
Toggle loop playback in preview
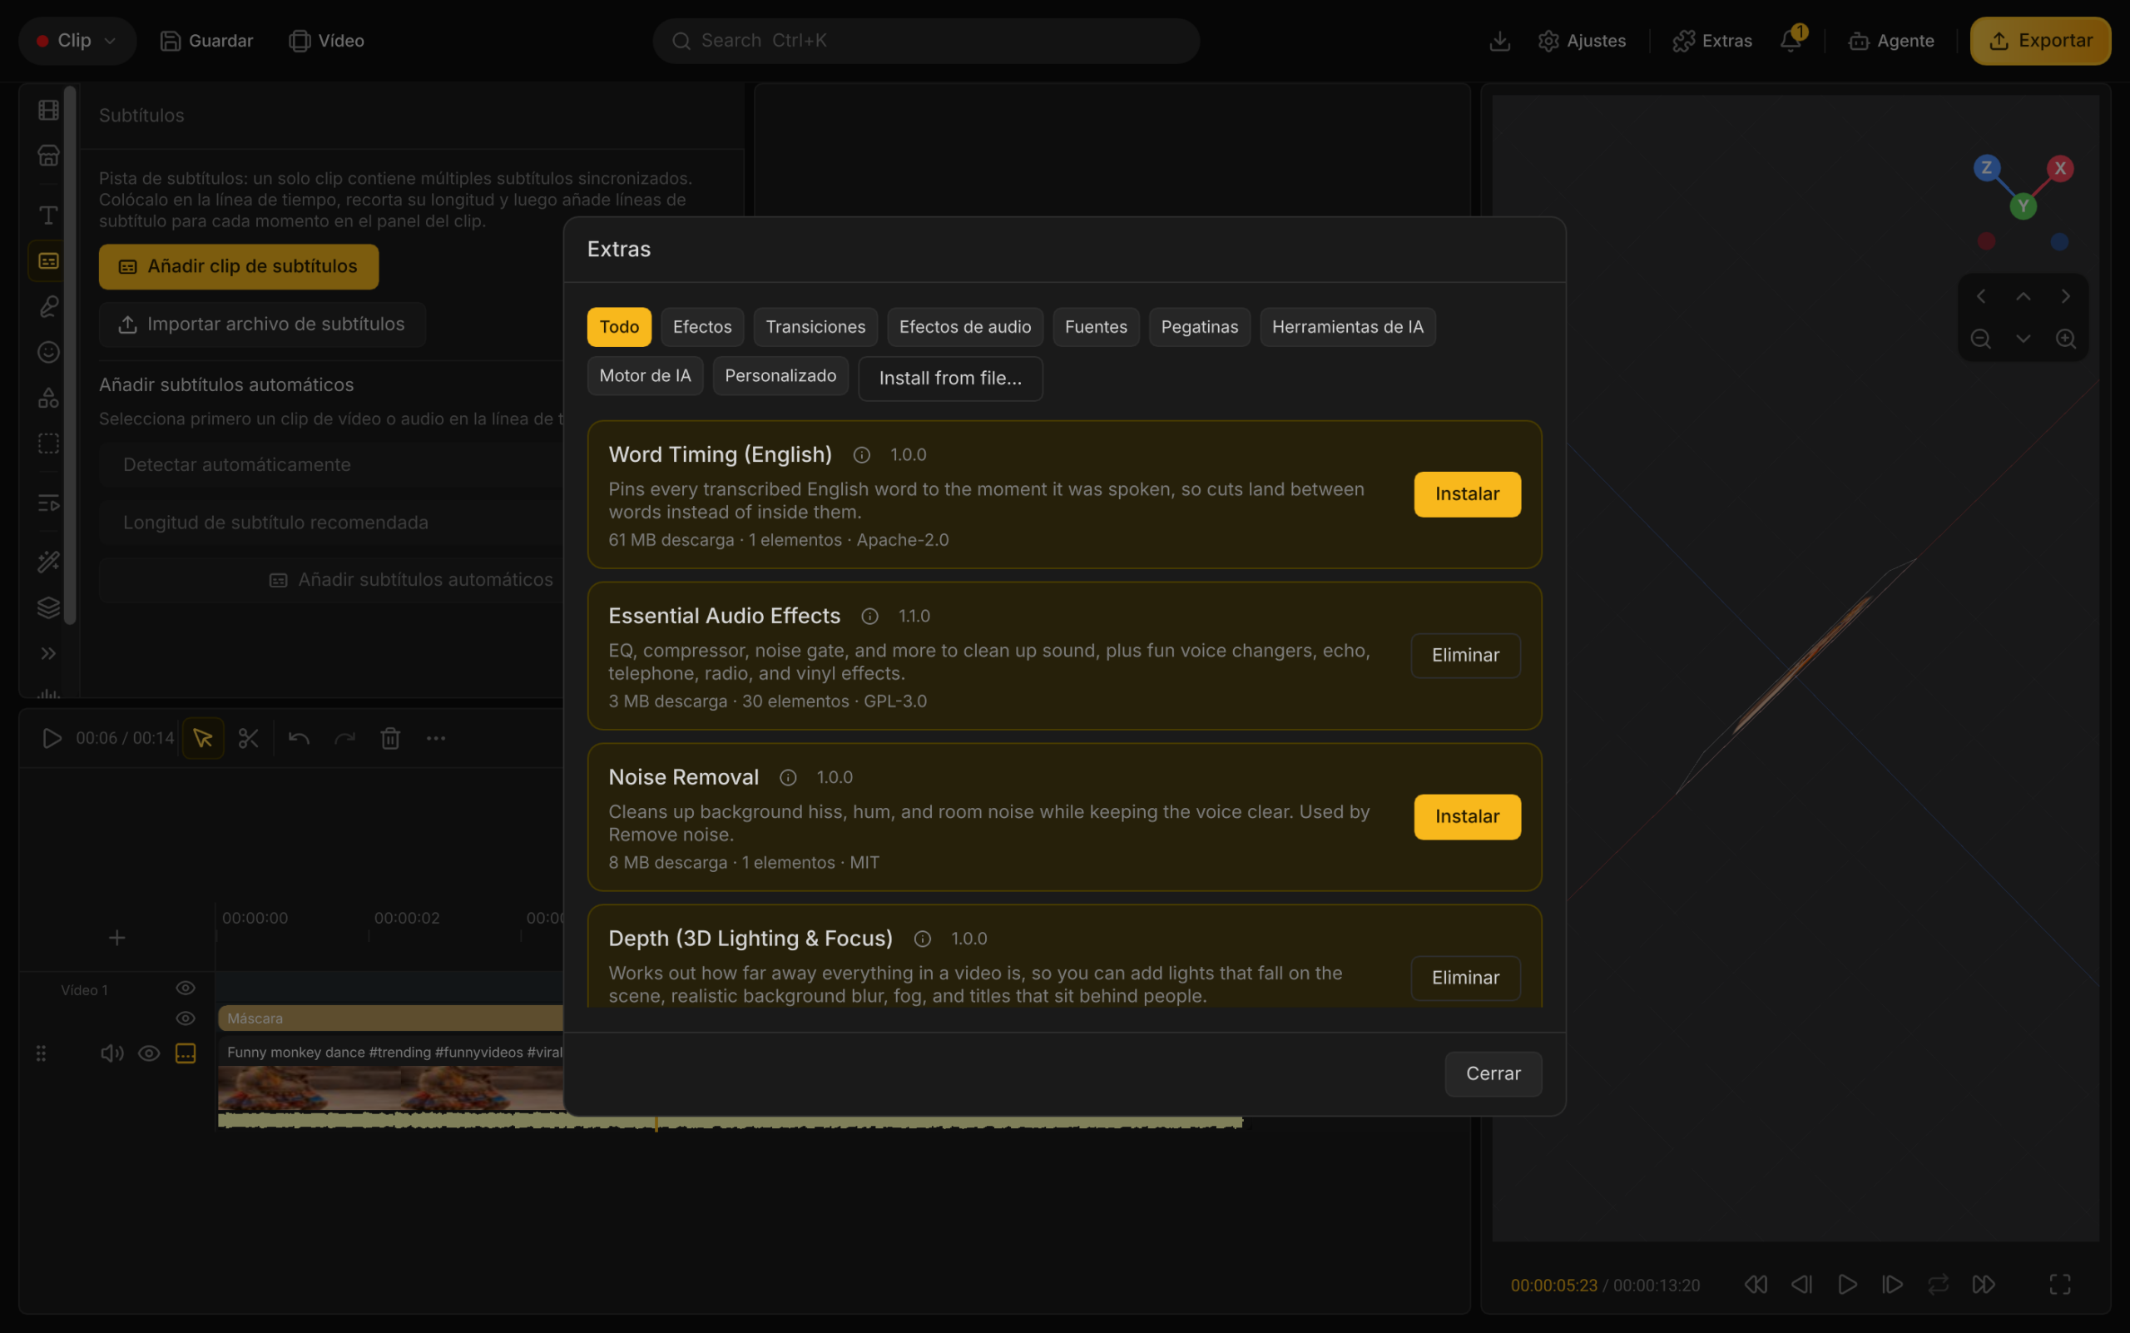coord(1938,1285)
